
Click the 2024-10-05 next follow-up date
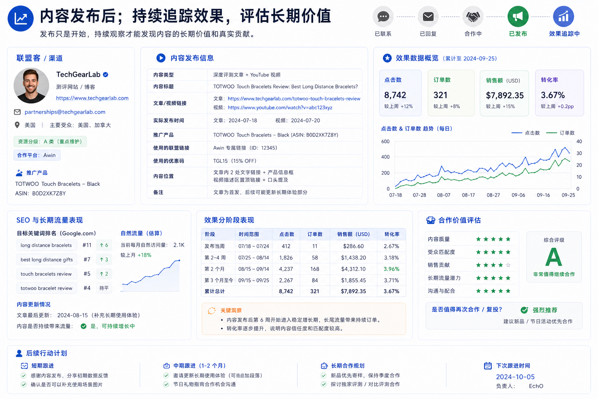(x=515, y=377)
